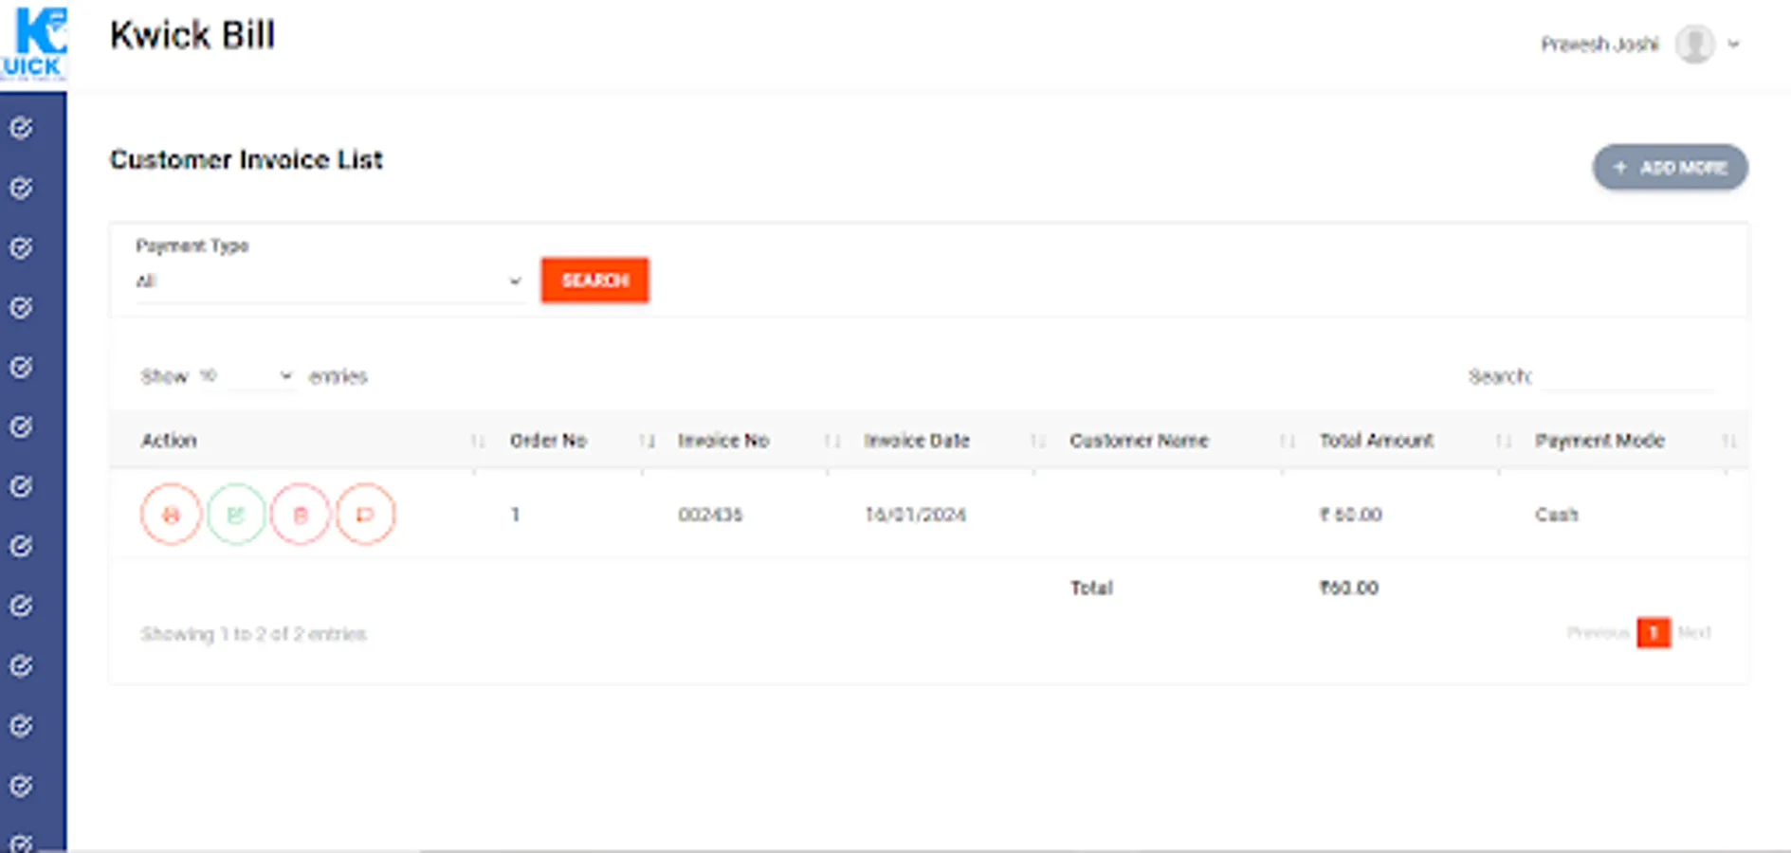Click the print icon for invoice 002436
The image size is (1791, 853).
(171, 515)
